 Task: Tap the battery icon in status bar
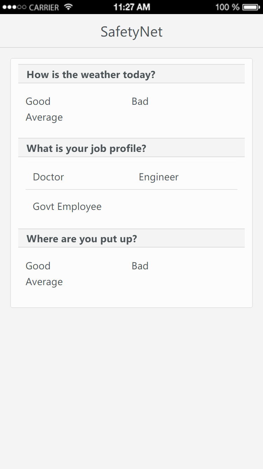coord(251,7)
